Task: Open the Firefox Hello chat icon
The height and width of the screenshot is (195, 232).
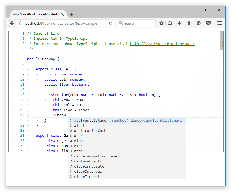Action: [x=198, y=23]
